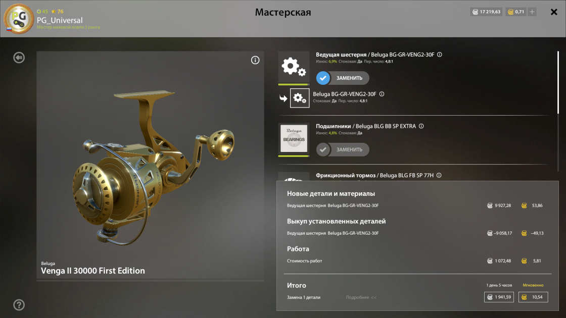Viewport: 566px width, 318px height.
Task: Click the star rank 76 indicator
Action: [57, 12]
